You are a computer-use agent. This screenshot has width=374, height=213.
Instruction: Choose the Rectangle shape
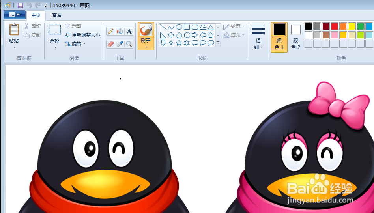point(187,27)
